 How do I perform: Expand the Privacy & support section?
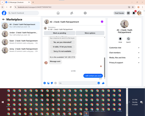point(124,63)
